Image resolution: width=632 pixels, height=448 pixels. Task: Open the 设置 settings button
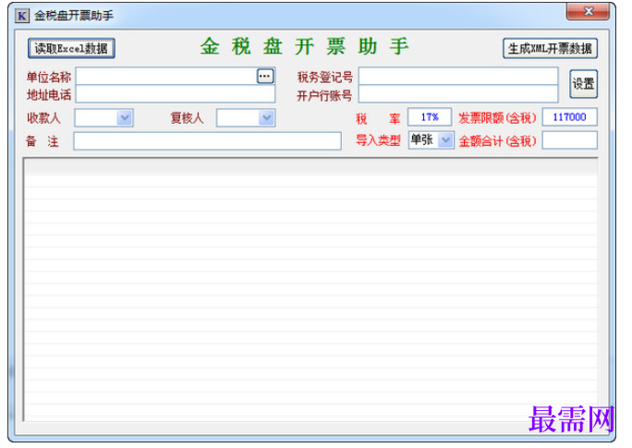point(583,84)
